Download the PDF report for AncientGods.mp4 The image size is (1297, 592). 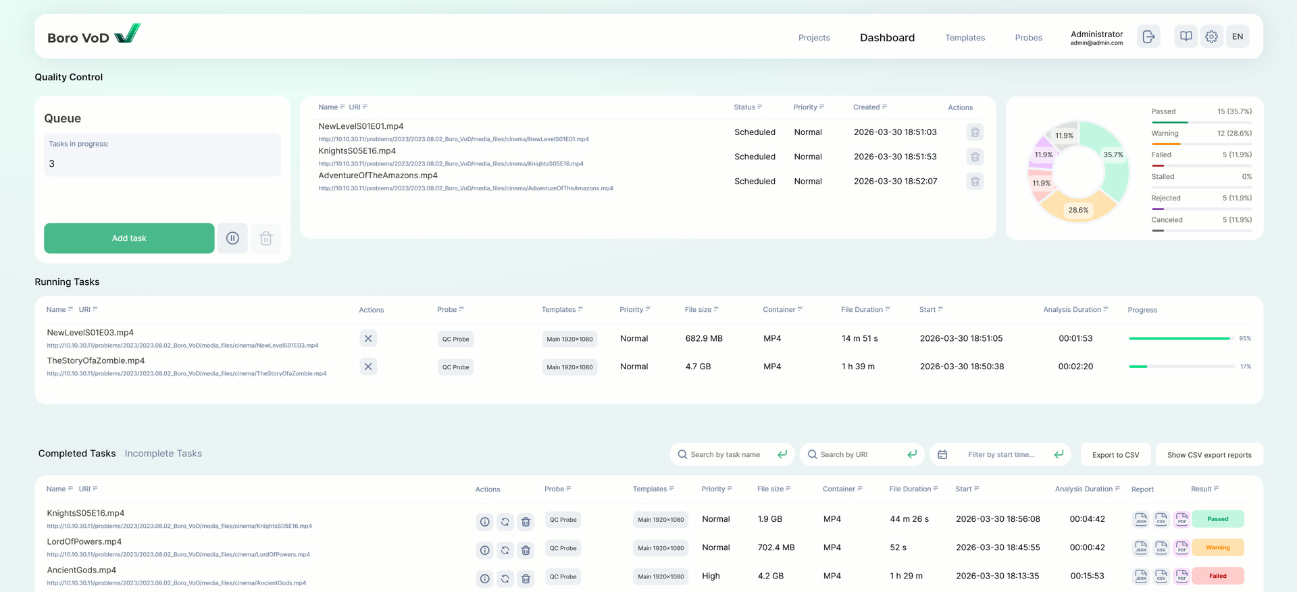tap(1181, 576)
